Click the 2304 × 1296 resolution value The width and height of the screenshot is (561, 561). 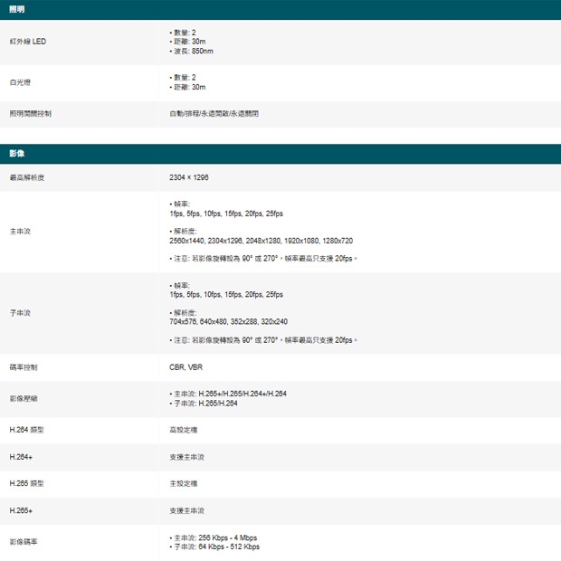tap(189, 177)
